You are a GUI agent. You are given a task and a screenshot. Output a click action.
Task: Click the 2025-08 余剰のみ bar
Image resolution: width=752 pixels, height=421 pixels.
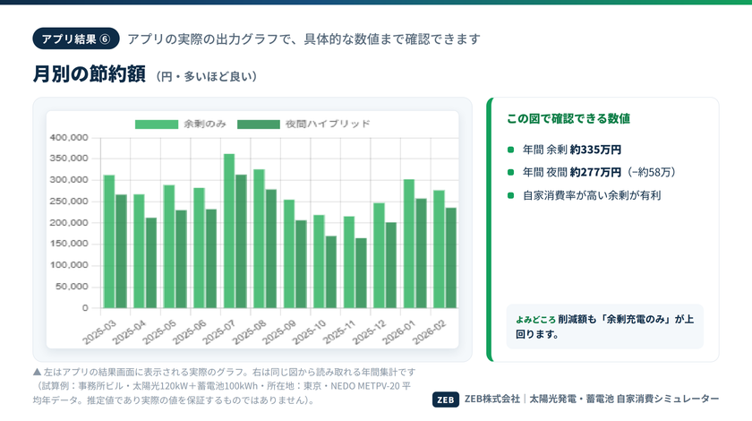point(259,238)
